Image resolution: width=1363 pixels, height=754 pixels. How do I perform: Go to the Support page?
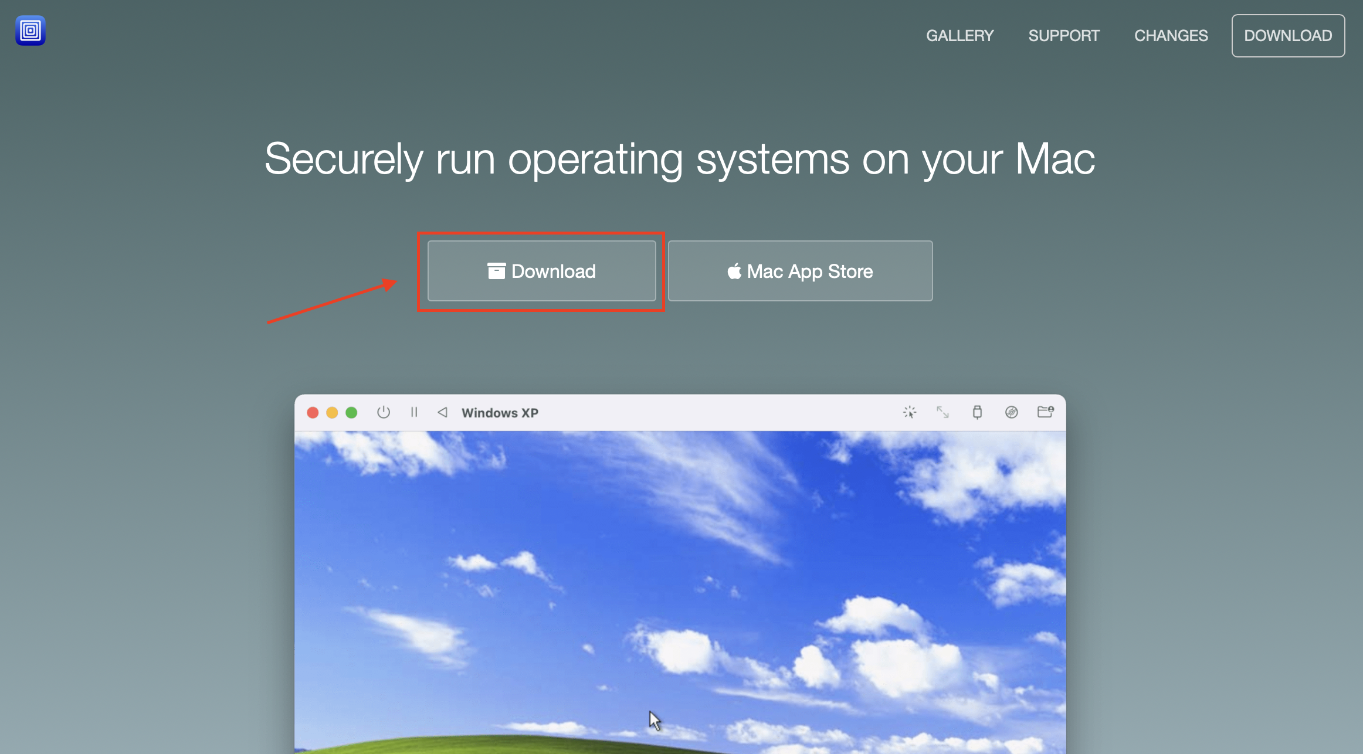tap(1063, 36)
